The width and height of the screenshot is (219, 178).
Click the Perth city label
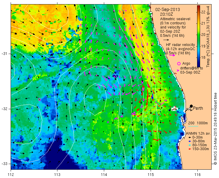point(198,108)
